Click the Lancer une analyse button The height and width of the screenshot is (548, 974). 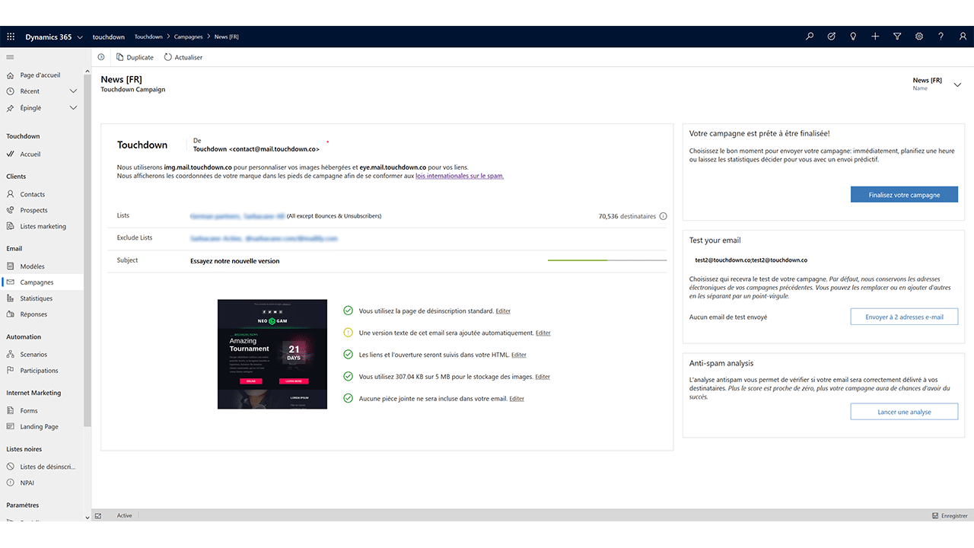click(x=904, y=412)
